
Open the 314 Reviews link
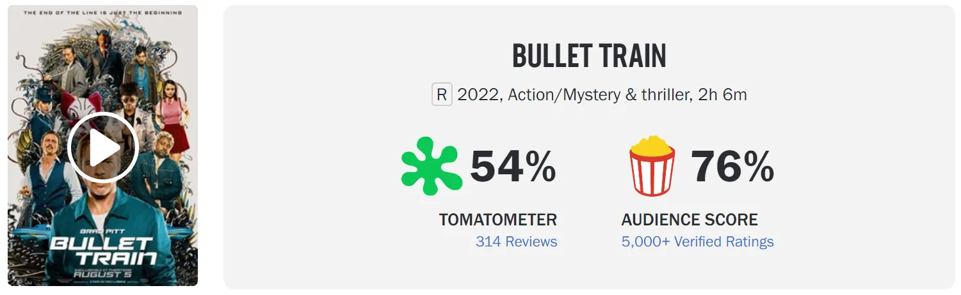pyautogui.click(x=516, y=241)
